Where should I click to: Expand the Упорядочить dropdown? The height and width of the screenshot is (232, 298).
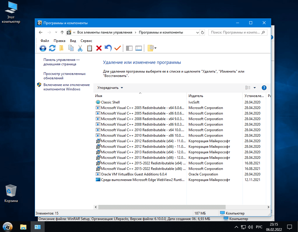click(x=110, y=88)
